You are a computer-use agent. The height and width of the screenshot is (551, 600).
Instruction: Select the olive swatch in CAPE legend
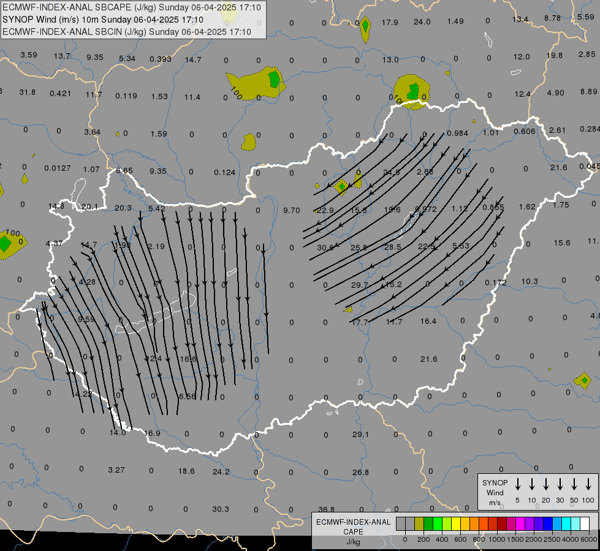[x=419, y=524]
